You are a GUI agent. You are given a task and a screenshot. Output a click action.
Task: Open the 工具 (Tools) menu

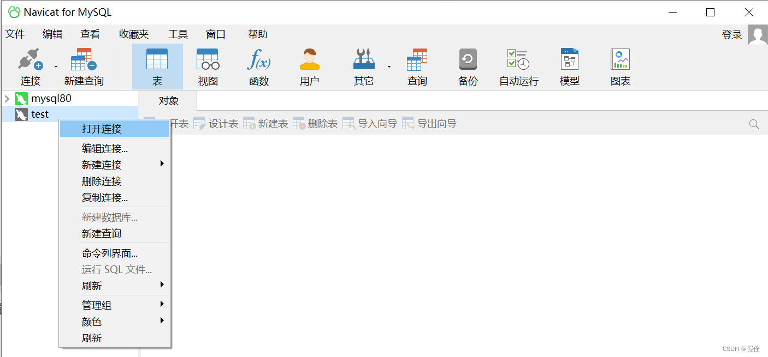coord(178,34)
